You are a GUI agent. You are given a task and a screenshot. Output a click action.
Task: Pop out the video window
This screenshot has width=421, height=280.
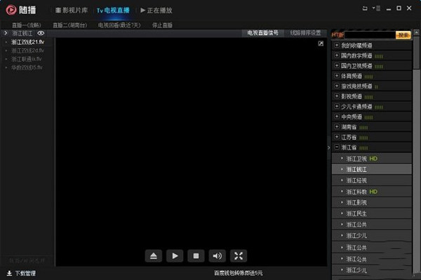[321, 44]
